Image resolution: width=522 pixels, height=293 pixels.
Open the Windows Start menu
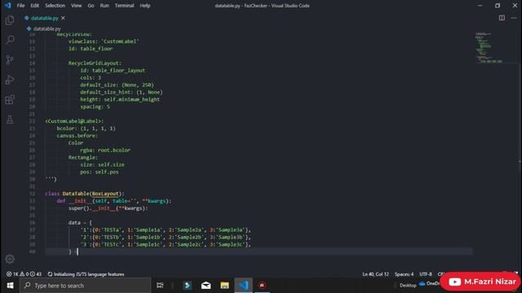pos(10,286)
